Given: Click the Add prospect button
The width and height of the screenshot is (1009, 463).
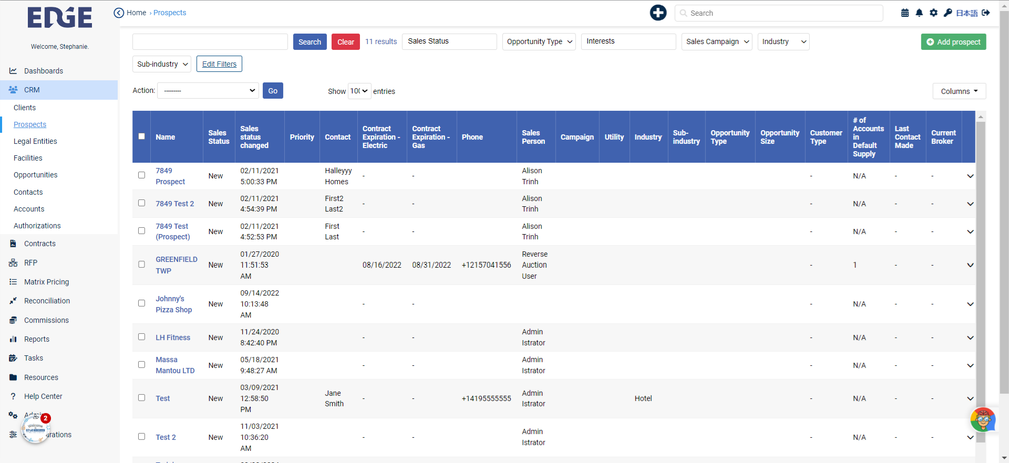Looking at the screenshot, I should coord(953,42).
